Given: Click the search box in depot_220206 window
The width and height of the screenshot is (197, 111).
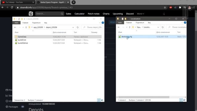Looking at the screenshot, I should click(x=93, y=27).
